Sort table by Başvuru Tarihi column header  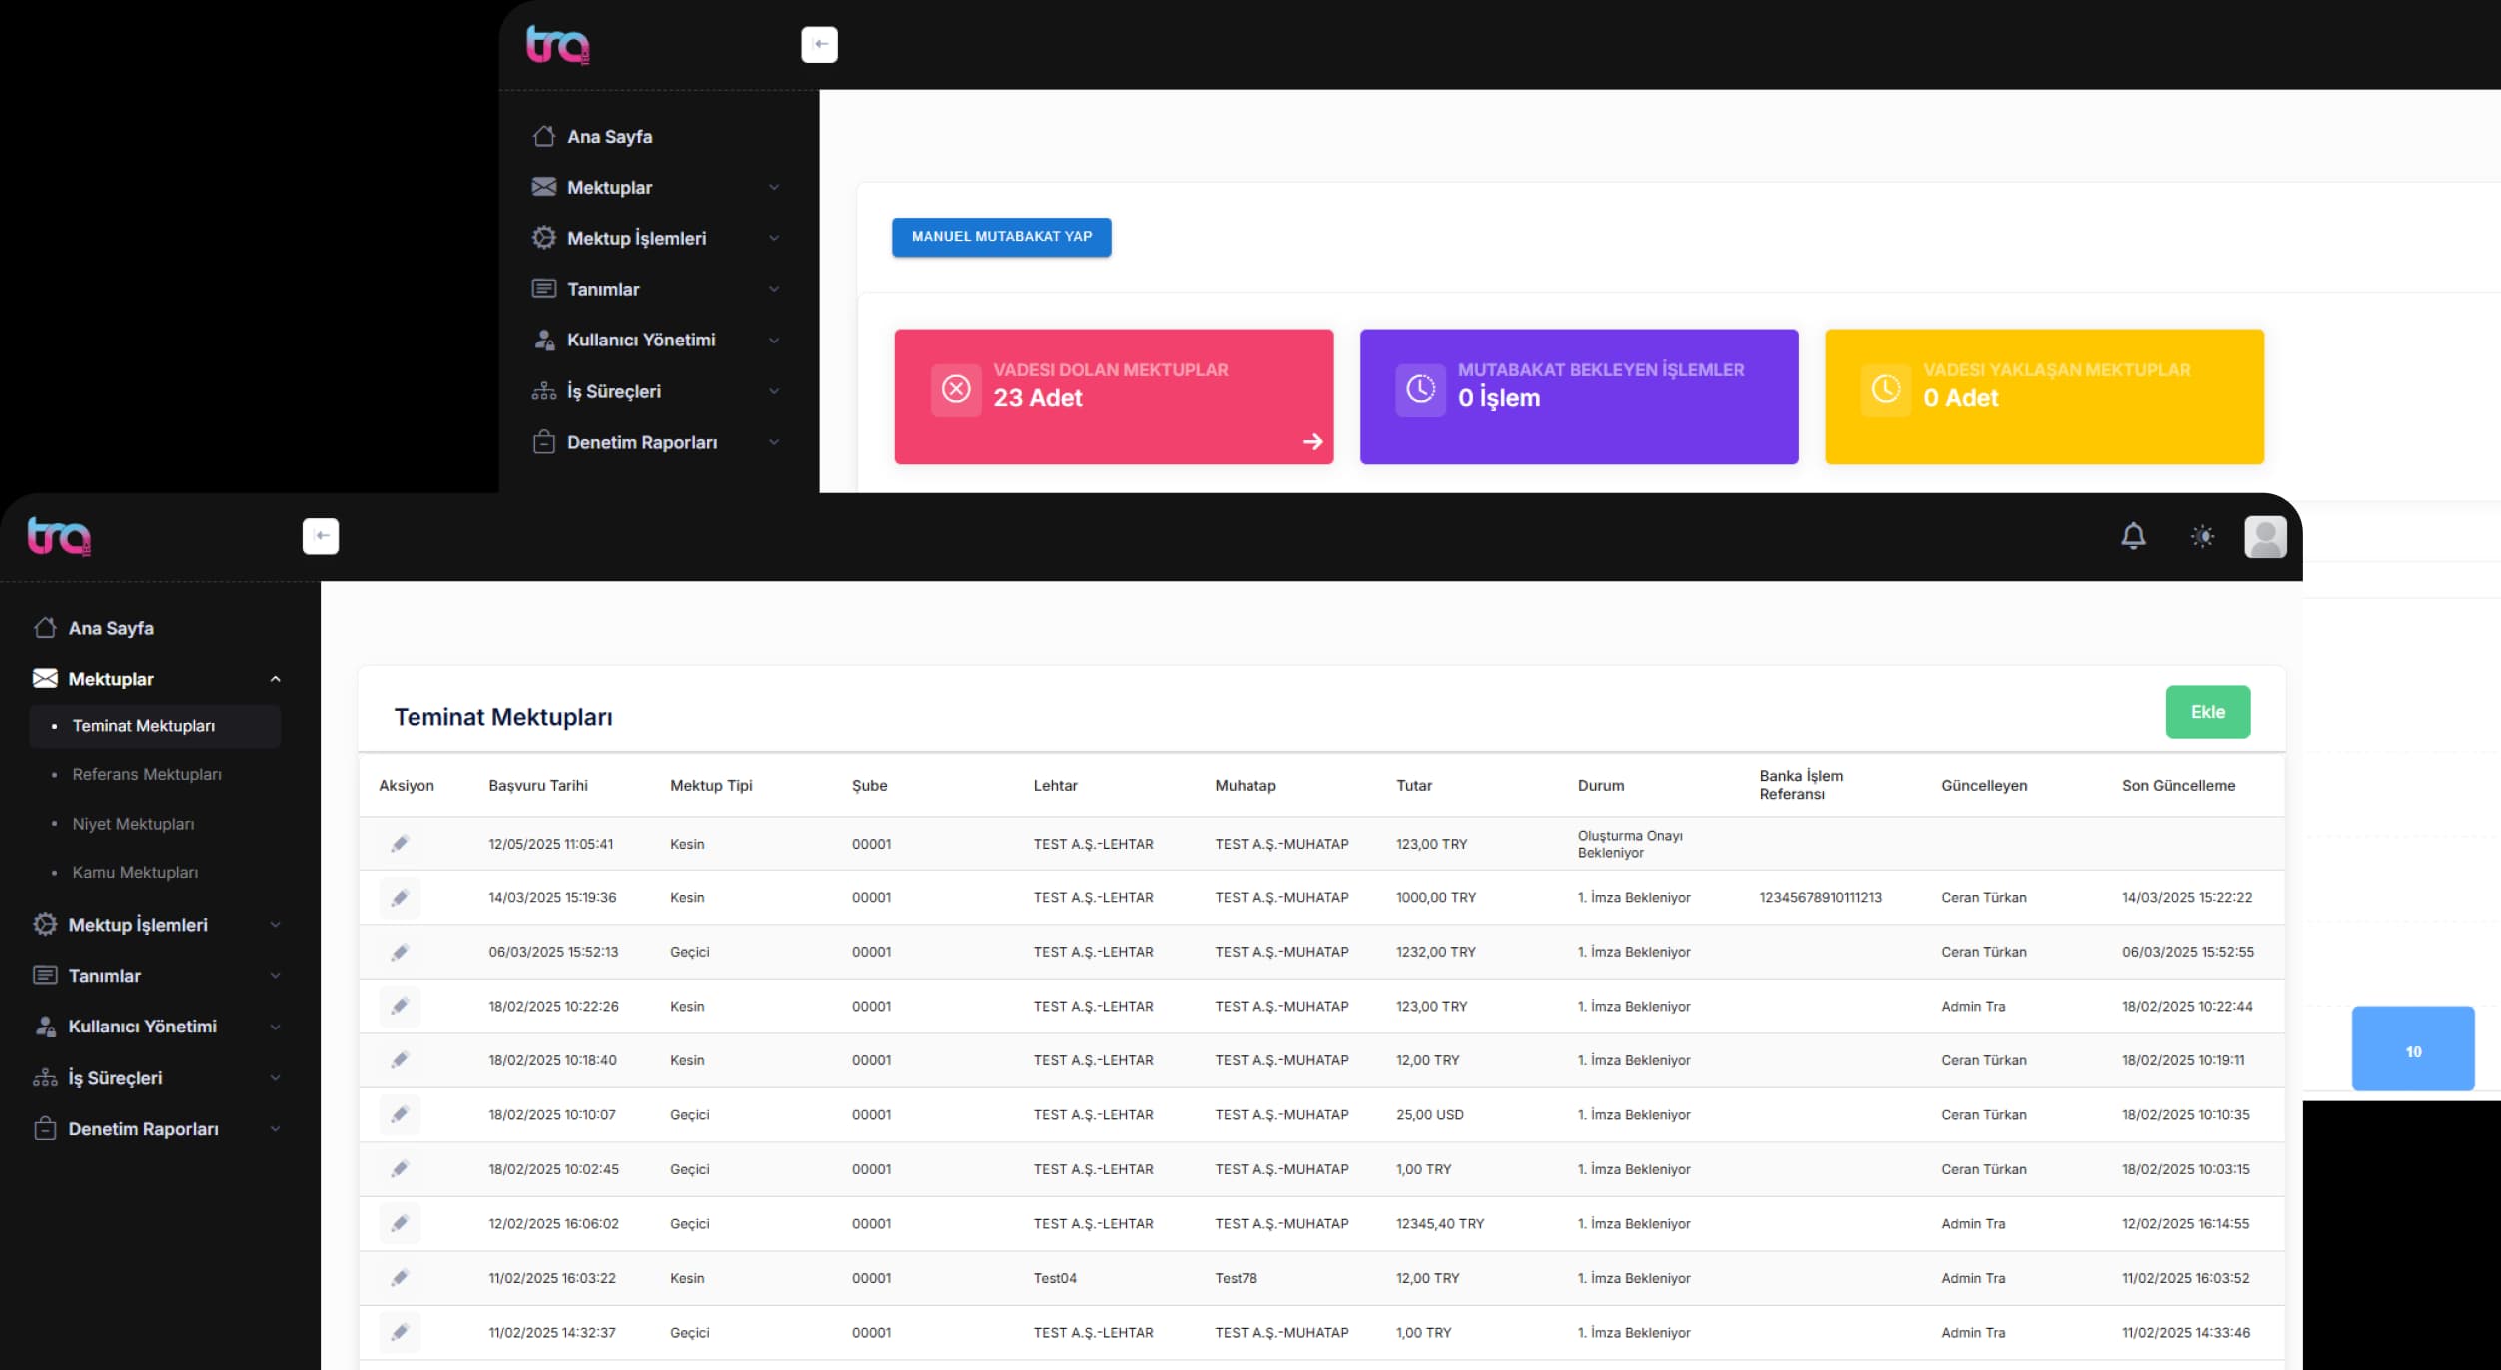538,786
